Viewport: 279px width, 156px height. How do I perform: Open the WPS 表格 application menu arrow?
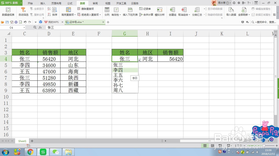point(21,3)
